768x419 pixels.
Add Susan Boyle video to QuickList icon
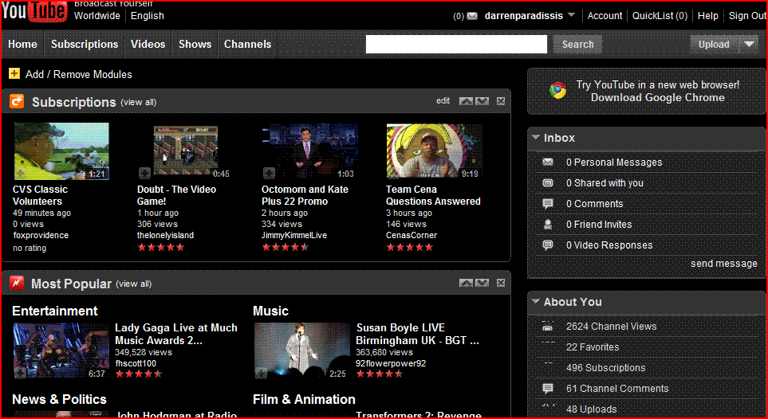coord(261,373)
